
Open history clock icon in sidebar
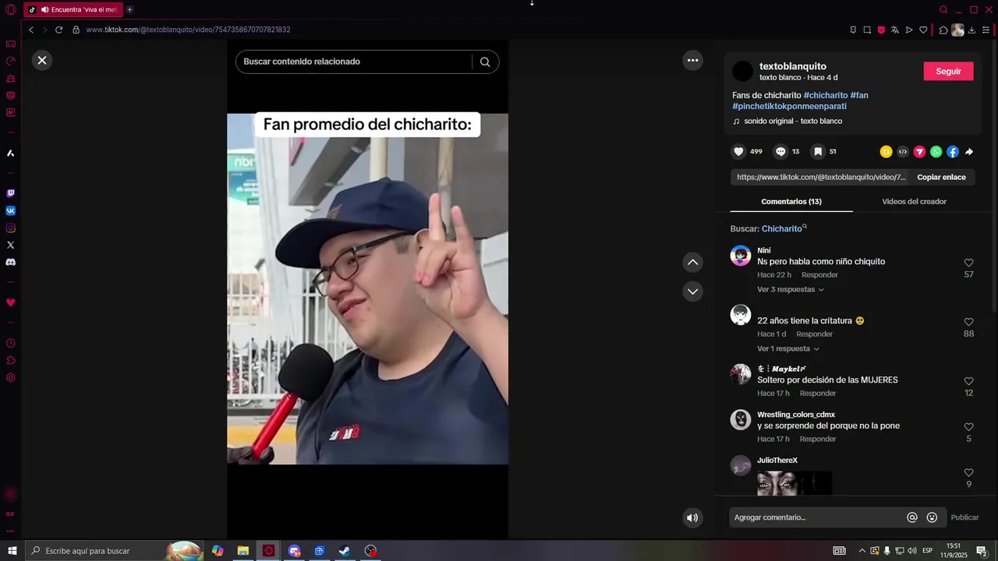click(x=10, y=343)
